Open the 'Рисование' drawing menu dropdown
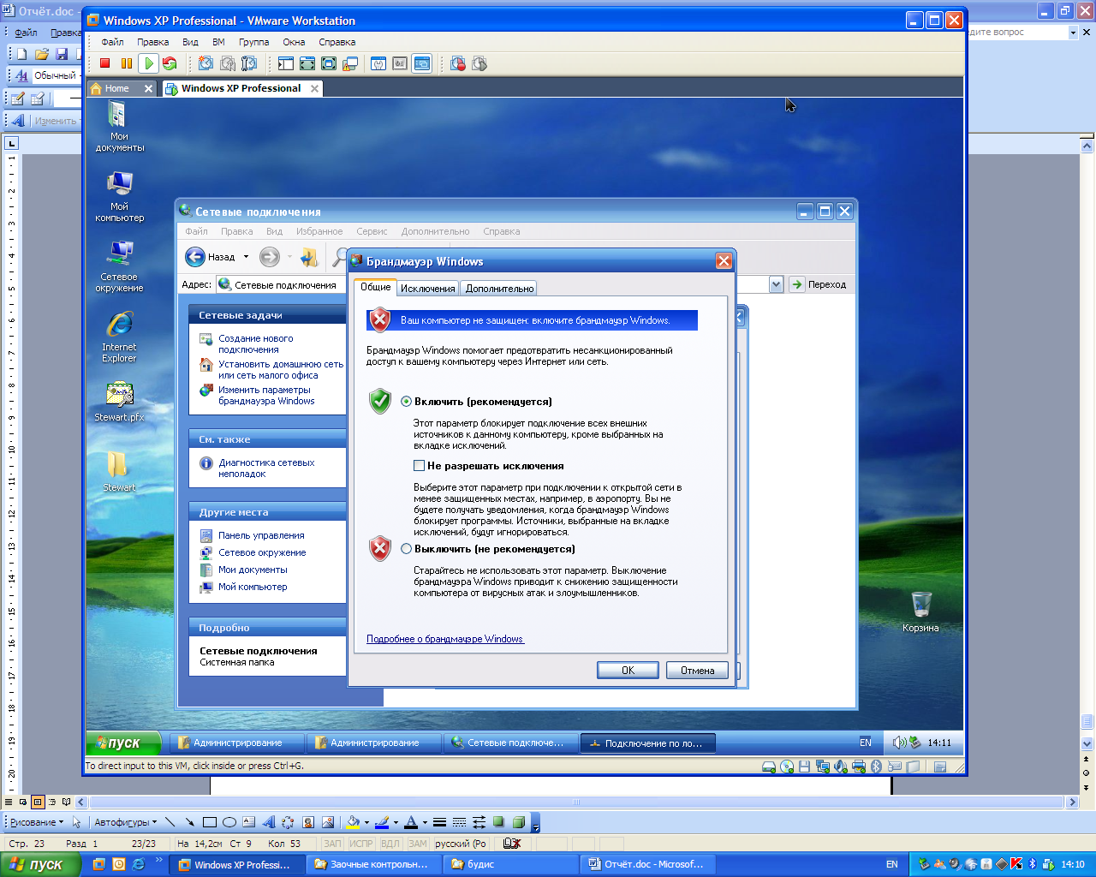 point(37,822)
